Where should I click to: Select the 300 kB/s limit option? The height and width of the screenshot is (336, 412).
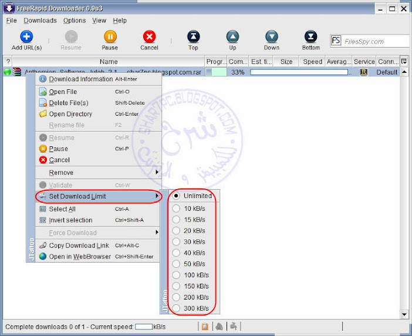(194, 308)
